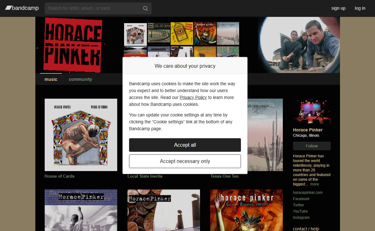The width and height of the screenshot is (375, 231).
Task: Open the House of Cards album cover
Action: click(x=81, y=135)
